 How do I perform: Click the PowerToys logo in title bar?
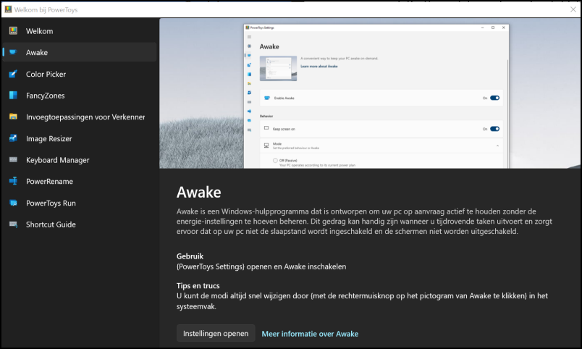click(x=8, y=9)
